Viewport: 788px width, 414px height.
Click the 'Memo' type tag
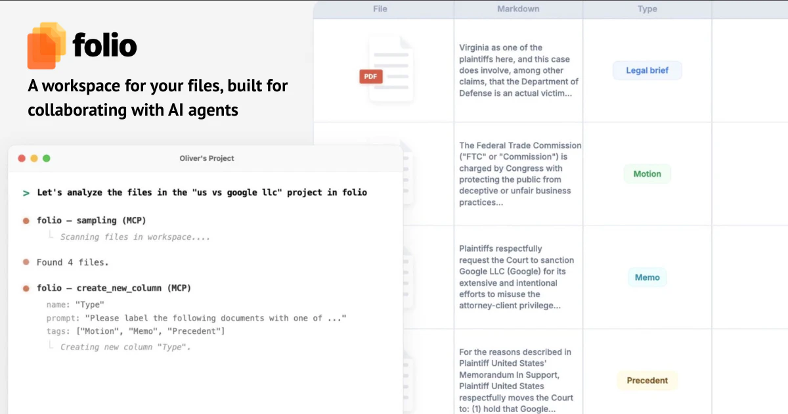click(x=647, y=277)
